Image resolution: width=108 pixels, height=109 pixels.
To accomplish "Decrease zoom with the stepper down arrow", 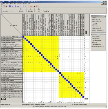I will tap(26, 11).
